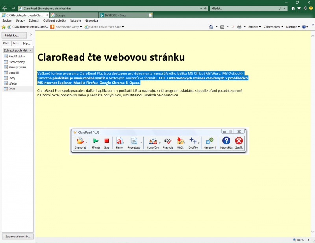315x243 pixels.
Task: Open the Oblíbené položky menu
Action: click(x=55, y=21)
